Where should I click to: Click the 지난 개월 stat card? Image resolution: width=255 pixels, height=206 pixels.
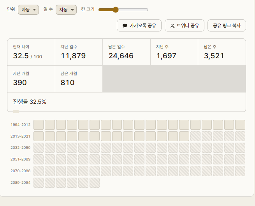click(x=31, y=79)
